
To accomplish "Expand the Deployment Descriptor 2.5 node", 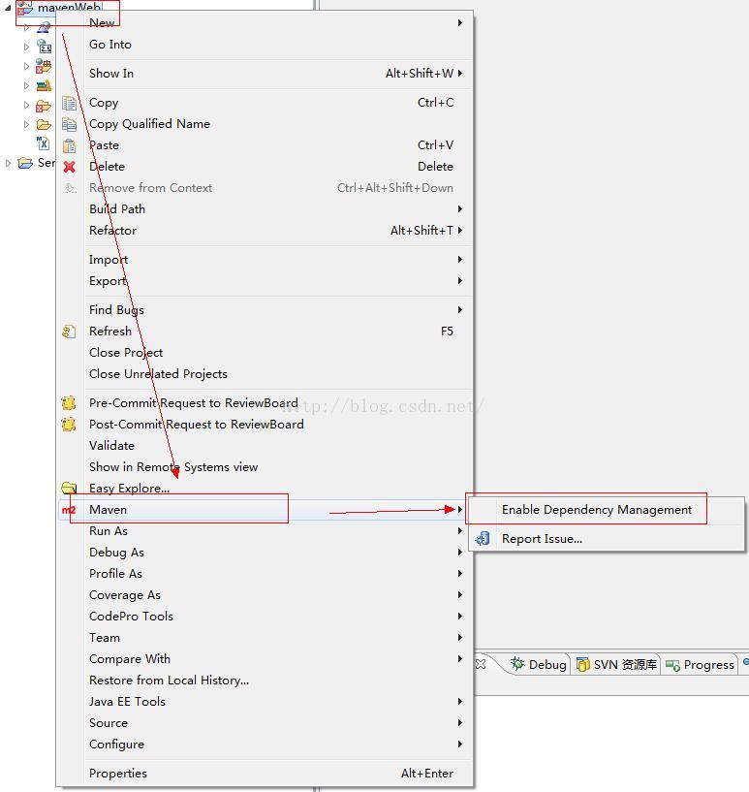I will (x=26, y=47).
